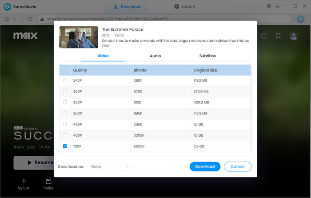311x198 pixels.
Task: Click the browser home icon
Action: [x=7, y=19]
